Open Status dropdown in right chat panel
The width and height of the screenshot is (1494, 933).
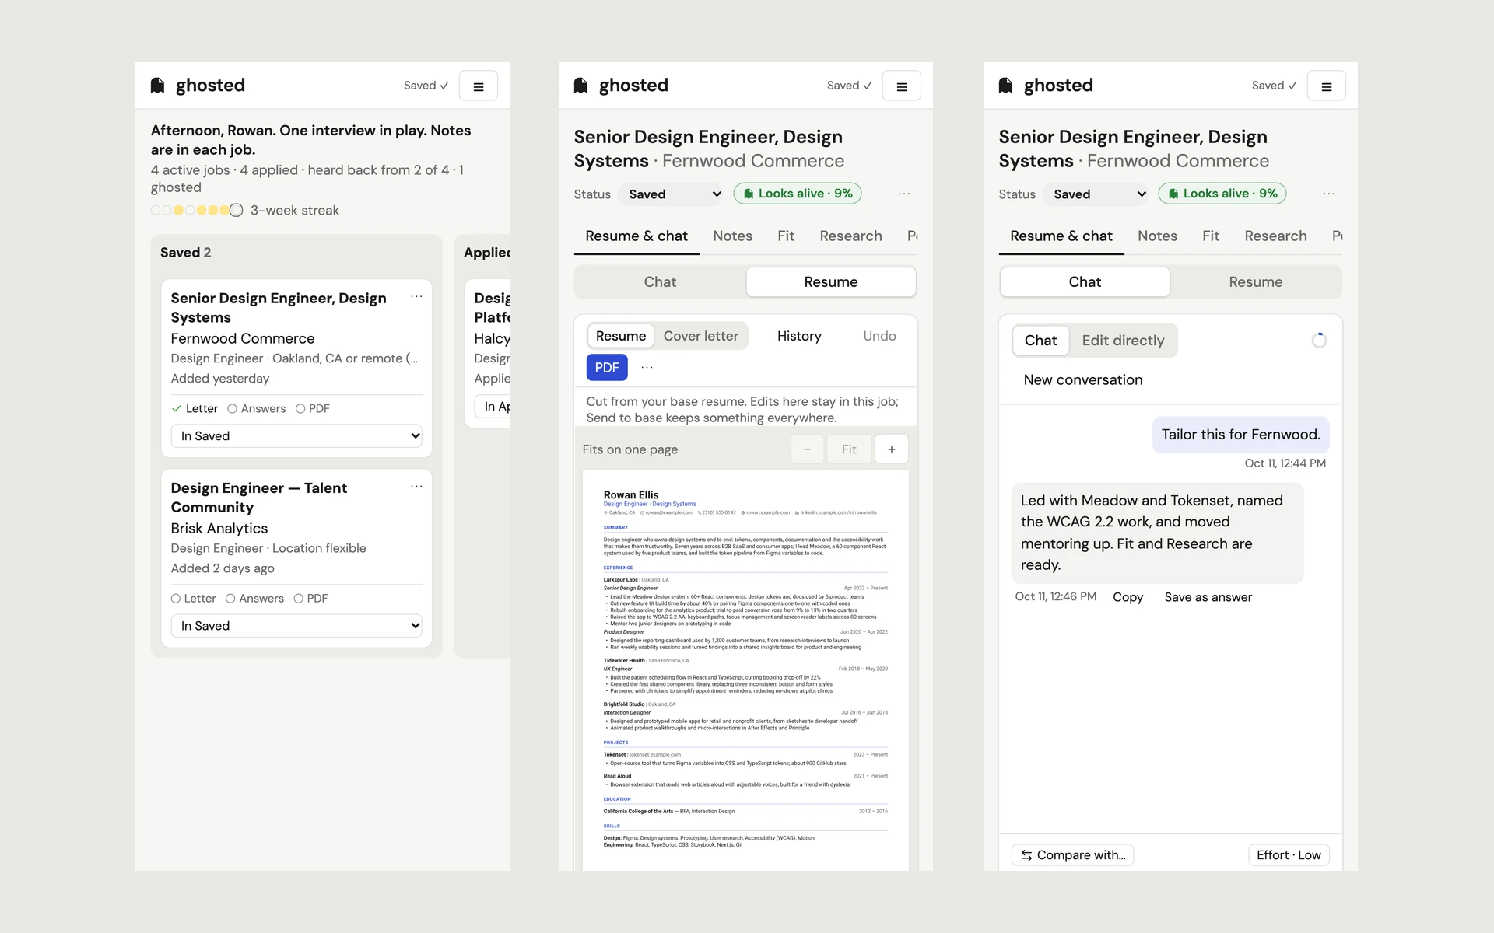(1097, 194)
